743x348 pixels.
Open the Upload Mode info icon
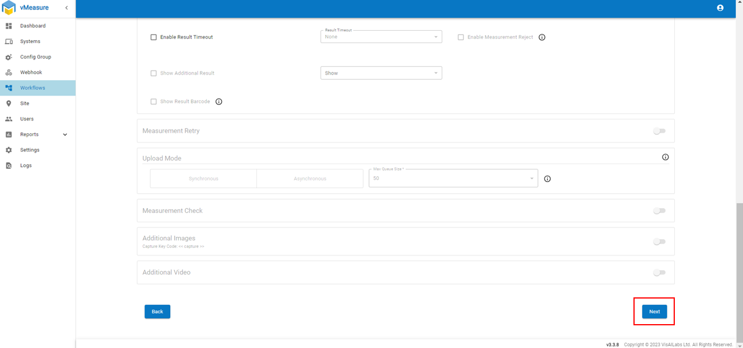point(665,157)
